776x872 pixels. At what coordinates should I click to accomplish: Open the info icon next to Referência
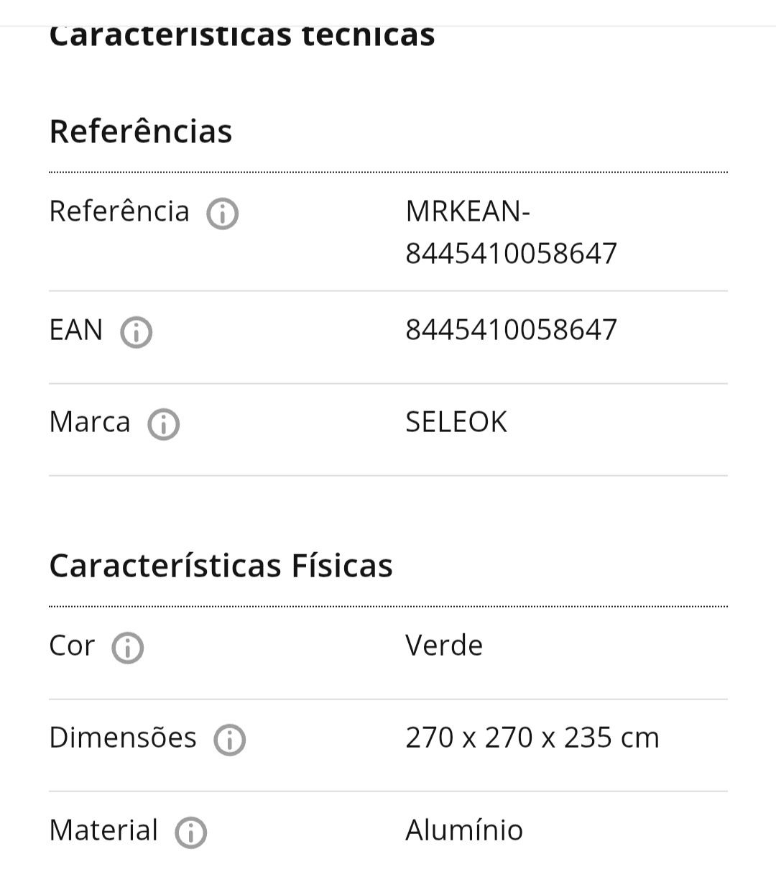[223, 214]
